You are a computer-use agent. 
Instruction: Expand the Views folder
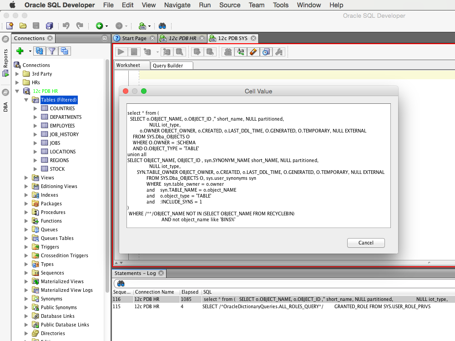click(26, 178)
